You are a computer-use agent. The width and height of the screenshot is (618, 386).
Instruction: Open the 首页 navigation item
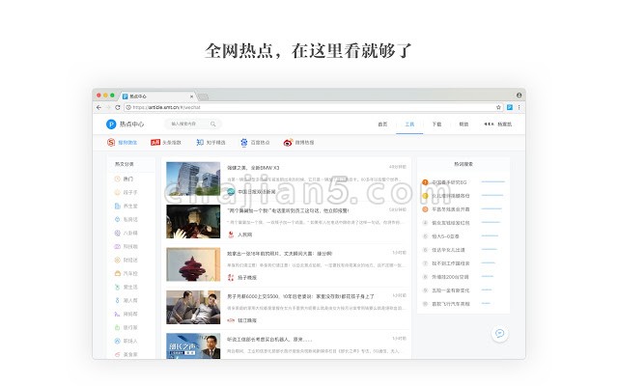pyautogui.click(x=382, y=124)
